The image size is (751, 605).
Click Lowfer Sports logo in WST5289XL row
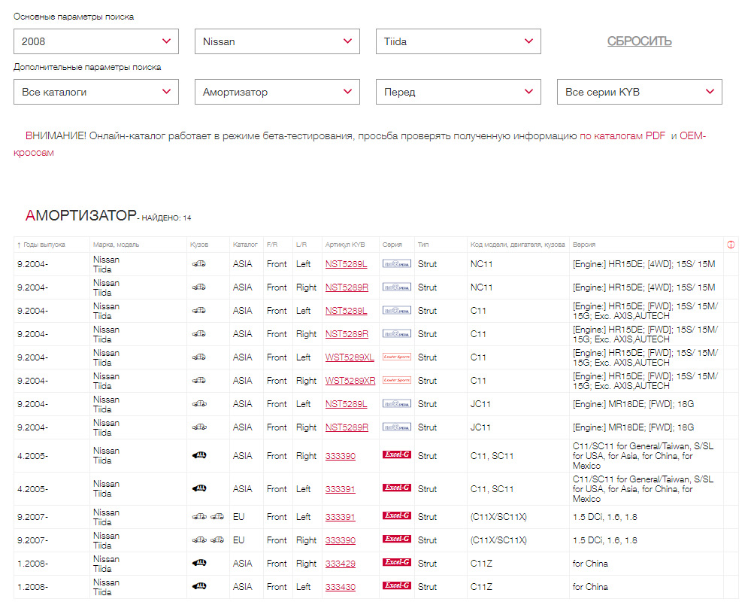396,357
